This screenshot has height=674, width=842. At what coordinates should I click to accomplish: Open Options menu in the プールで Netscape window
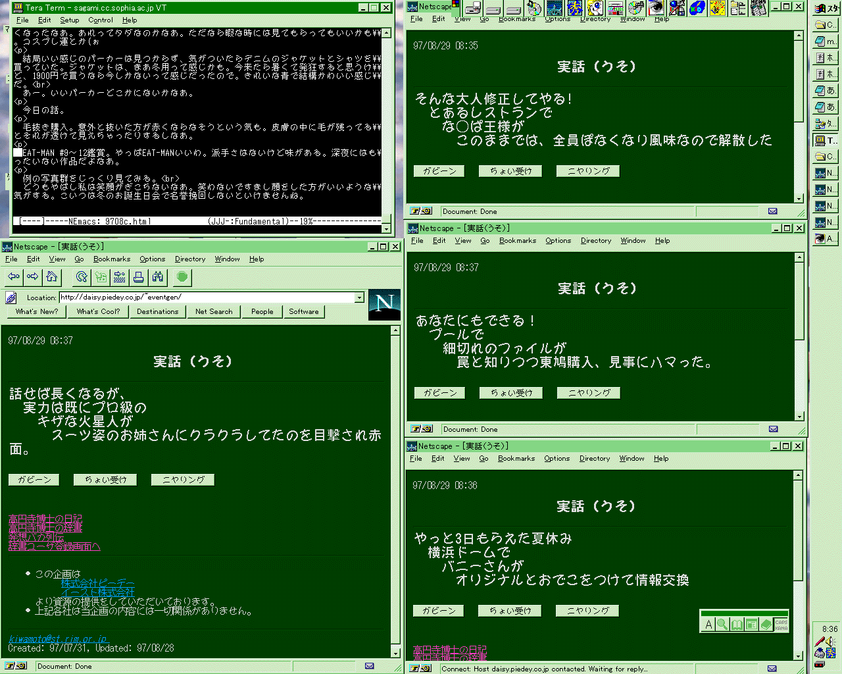tap(558, 241)
